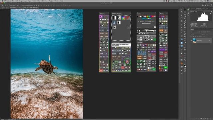Open the File menu

13,1
